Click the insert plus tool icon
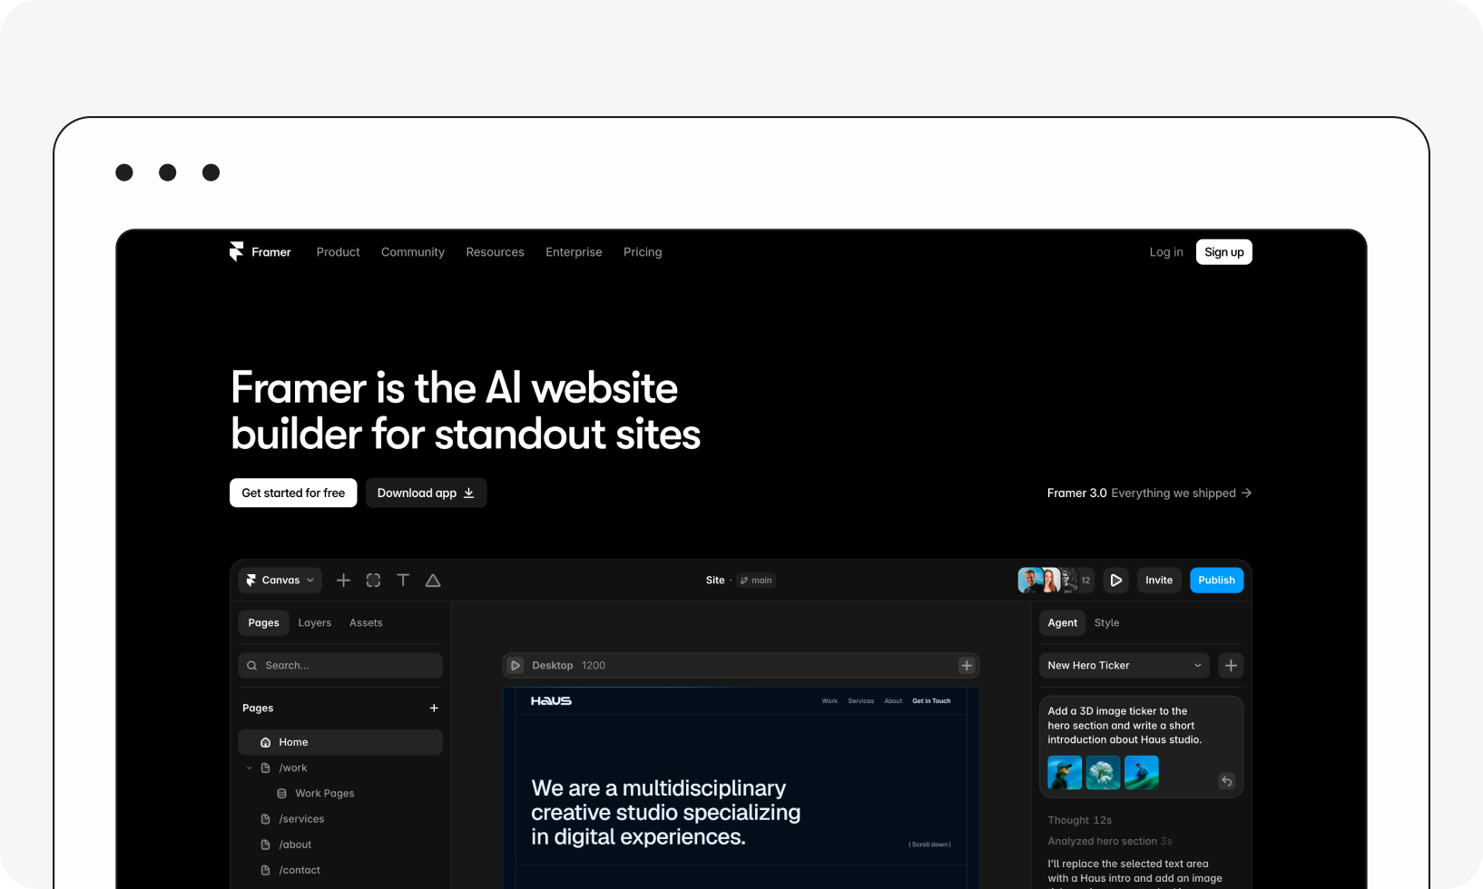 click(343, 581)
